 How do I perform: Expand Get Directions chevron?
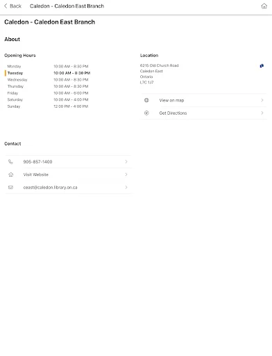coord(262,113)
